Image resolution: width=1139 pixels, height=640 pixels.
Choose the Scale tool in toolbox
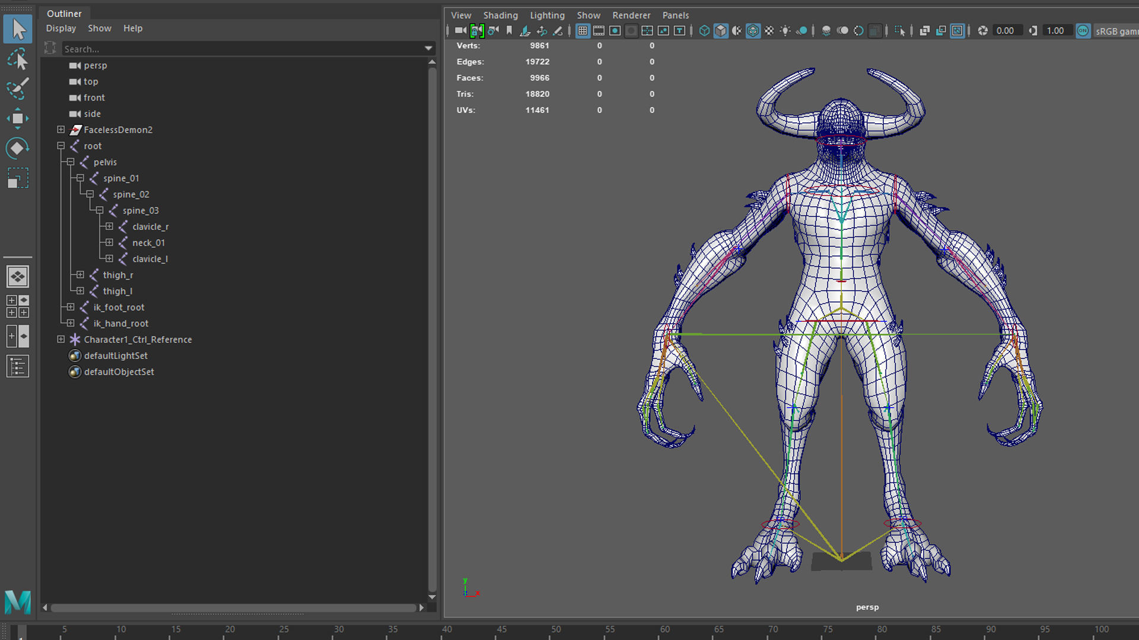(18, 178)
